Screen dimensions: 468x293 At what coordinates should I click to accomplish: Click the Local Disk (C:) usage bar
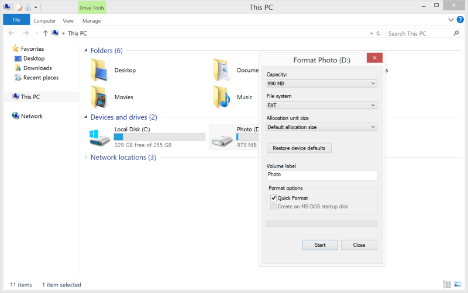click(x=159, y=137)
